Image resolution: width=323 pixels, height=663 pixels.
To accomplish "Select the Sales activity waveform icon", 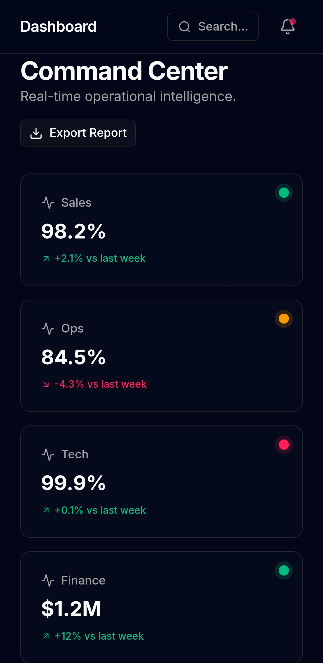I will 48,203.
